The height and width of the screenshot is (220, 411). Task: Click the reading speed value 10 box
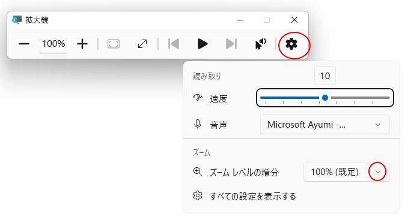click(x=325, y=76)
